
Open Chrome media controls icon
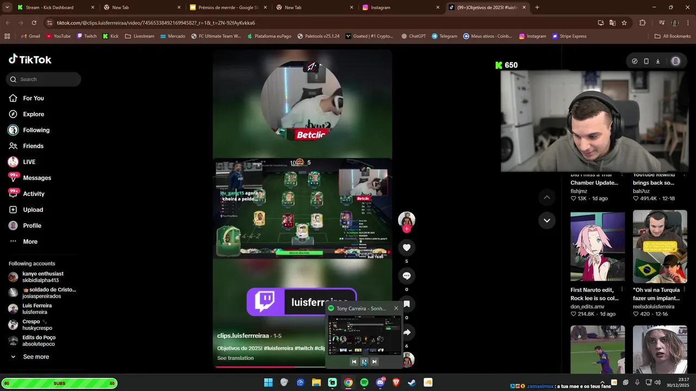662,23
